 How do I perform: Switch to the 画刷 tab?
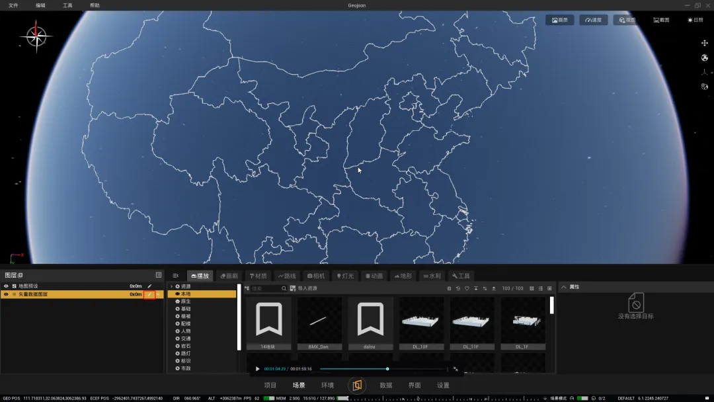coord(229,276)
